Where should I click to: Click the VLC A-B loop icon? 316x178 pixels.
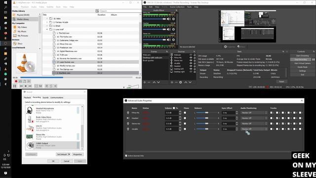25,81
